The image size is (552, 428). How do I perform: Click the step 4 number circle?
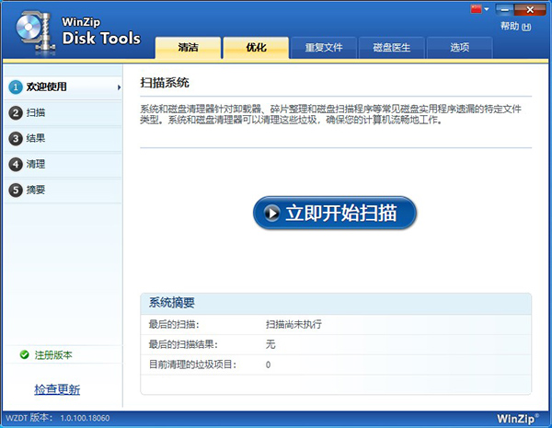(x=16, y=165)
